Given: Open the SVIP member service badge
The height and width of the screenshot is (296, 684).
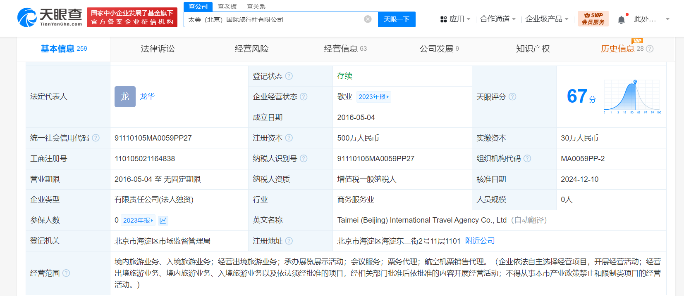Looking at the screenshot, I should pyautogui.click(x=593, y=19).
